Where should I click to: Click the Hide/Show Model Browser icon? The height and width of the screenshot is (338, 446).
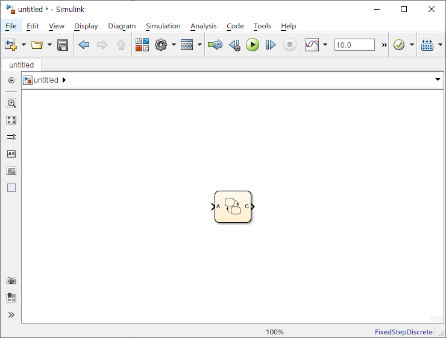click(11, 80)
